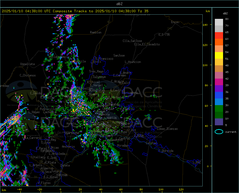Click the Uspallata map label
The height and width of the screenshot is (193, 239).
click(x=27, y=64)
